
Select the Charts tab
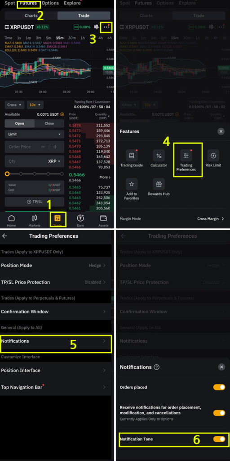tap(31, 16)
